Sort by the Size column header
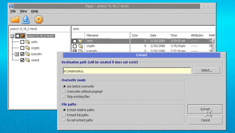Viewport: 235px width, 133px height. coord(135,36)
